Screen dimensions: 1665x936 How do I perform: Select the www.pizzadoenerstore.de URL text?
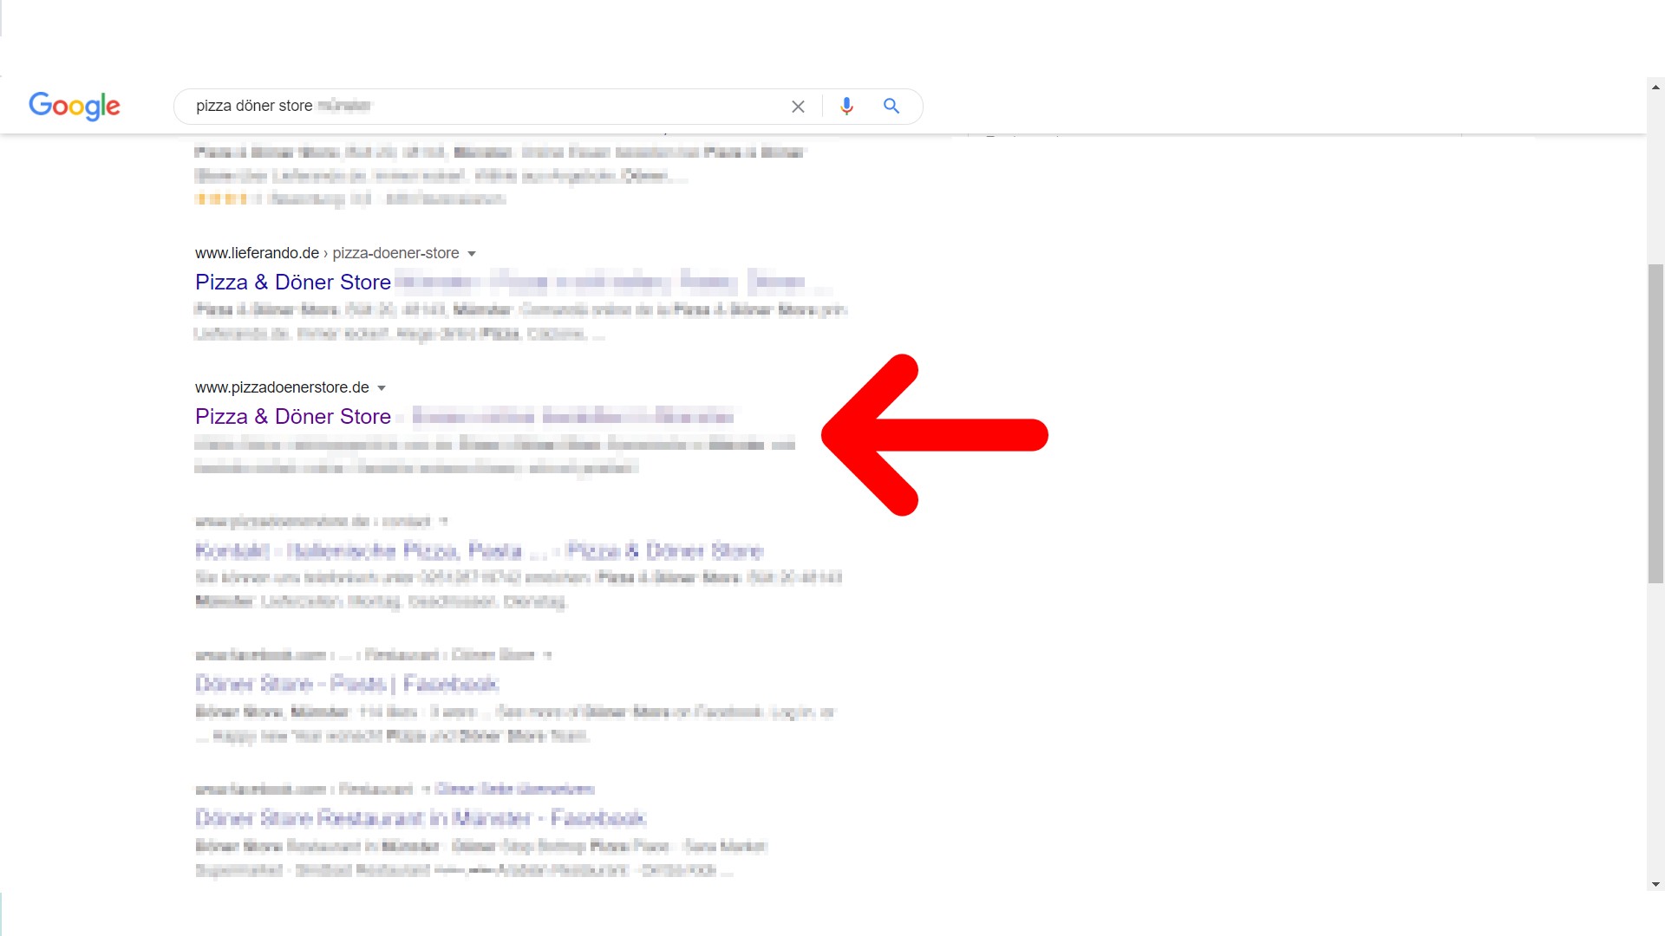coord(282,387)
